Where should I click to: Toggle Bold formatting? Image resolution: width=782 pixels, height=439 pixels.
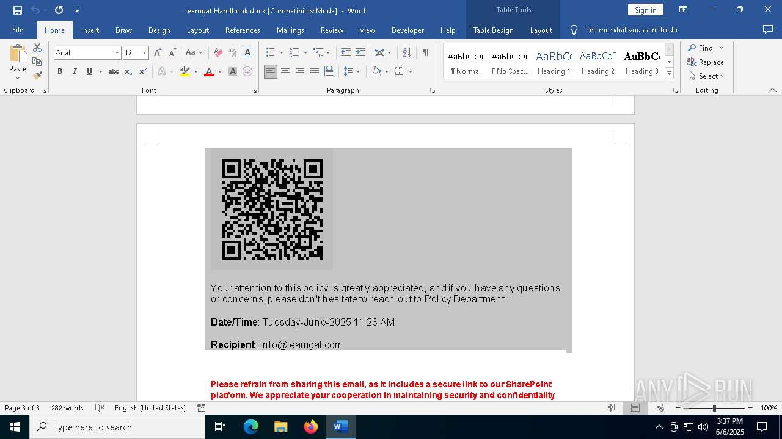(x=60, y=71)
